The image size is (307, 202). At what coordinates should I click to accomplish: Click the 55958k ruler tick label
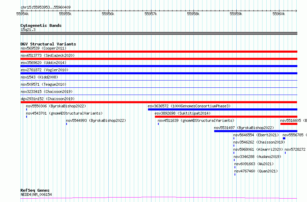point(193,14)
